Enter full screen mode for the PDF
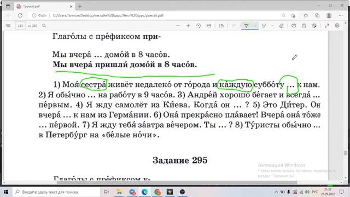The height and width of the screenshot is (197, 350). click(x=327, y=26)
